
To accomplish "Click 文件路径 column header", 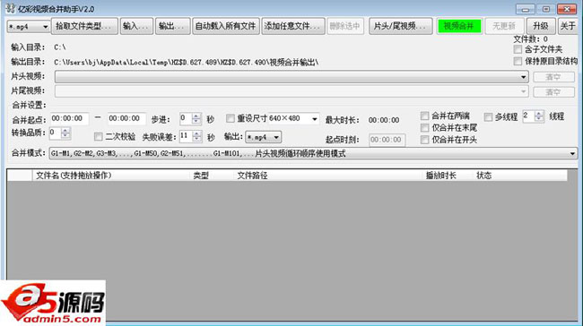I will 328,176.
